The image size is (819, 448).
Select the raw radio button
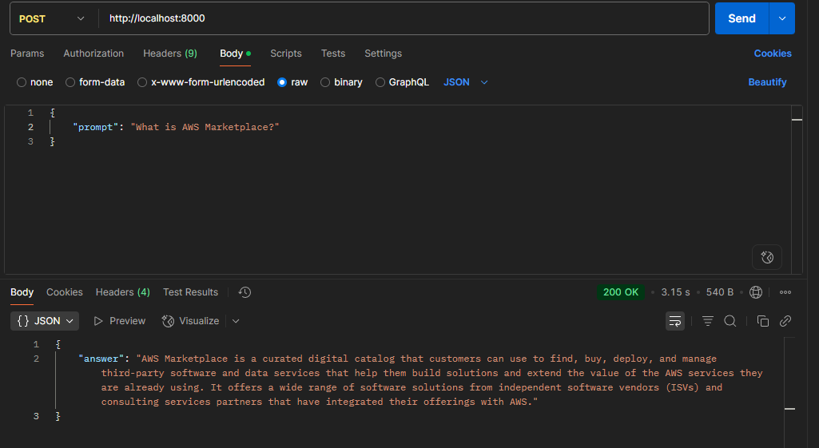(282, 82)
